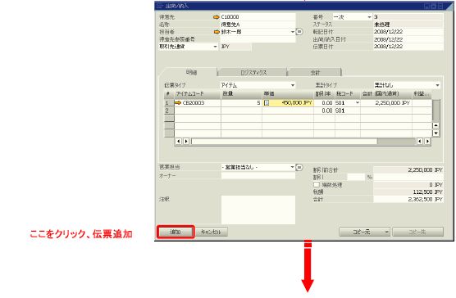
Task: Switch to the 会計 tab
Action: (x=315, y=73)
